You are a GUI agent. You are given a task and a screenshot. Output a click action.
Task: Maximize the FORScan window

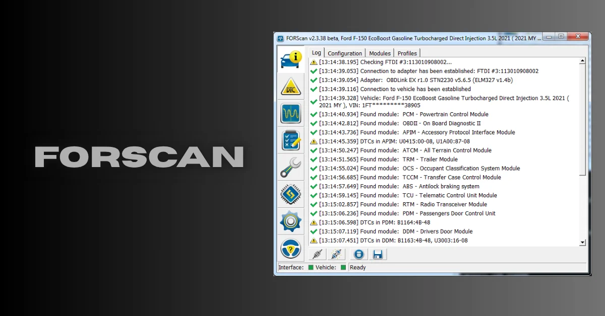click(x=562, y=36)
